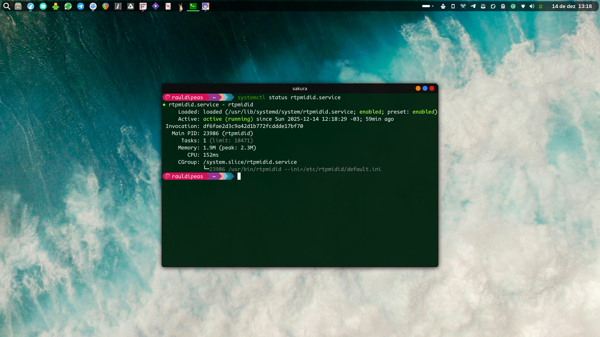The height and width of the screenshot is (337, 600).
Task: Open the purple diamond play icon app
Action: coord(156,6)
